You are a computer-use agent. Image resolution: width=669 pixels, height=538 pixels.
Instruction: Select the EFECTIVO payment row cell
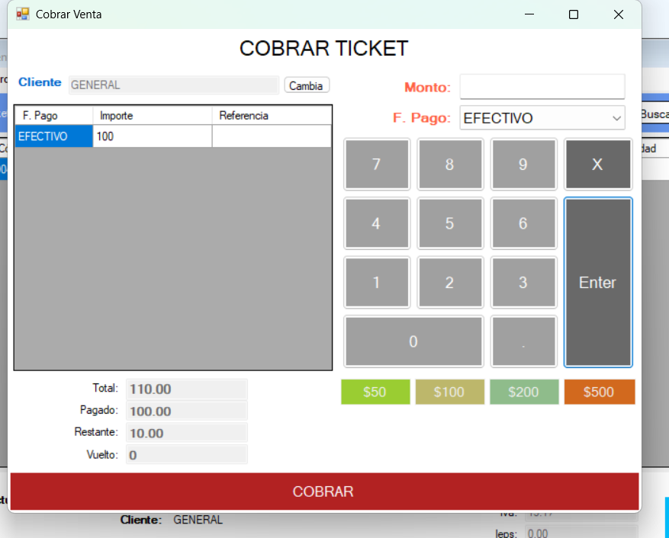(x=53, y=136)
